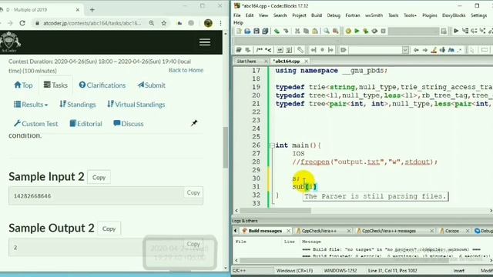493x277 pixels.
Task: Click the Redo icon in Code::Blocks toolbar
Action: point(286,31)
